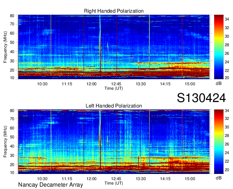The width and height of the screenshot is (233, 189).
Task: Click 20 dB label on Right Handed color bar
Action: pos(227,77)
